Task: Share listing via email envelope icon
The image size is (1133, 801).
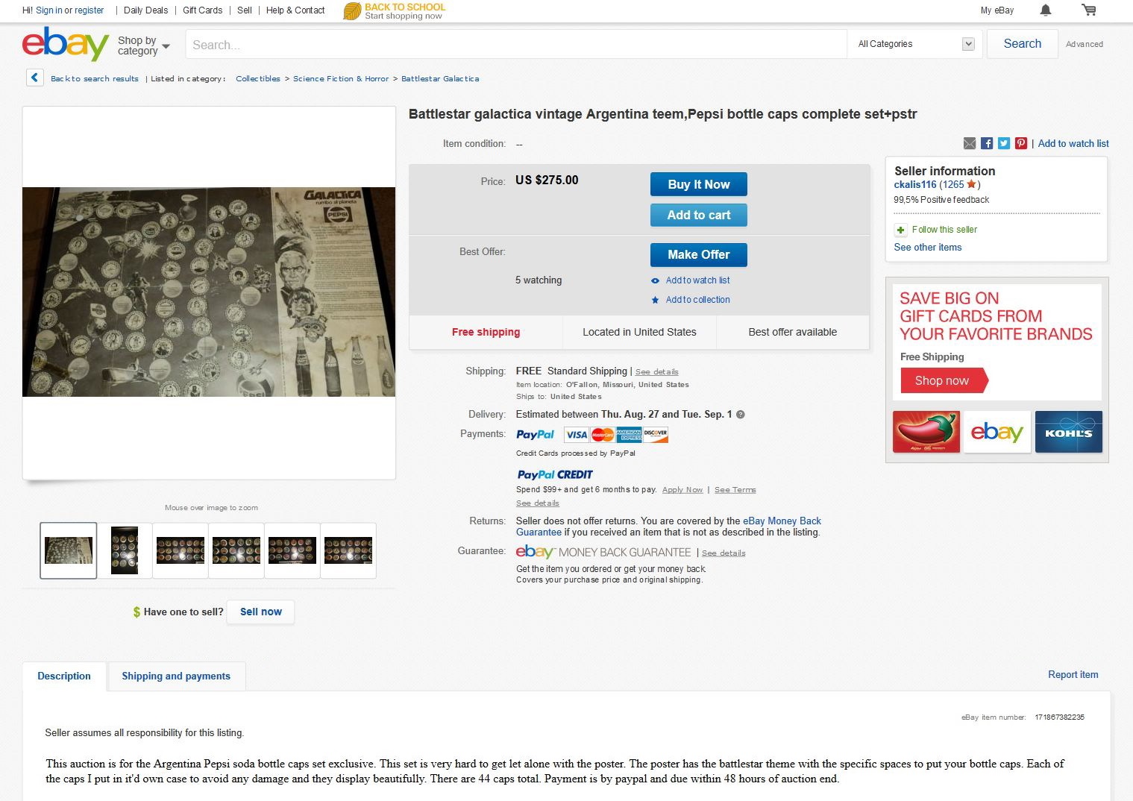Action: [970, 143]
